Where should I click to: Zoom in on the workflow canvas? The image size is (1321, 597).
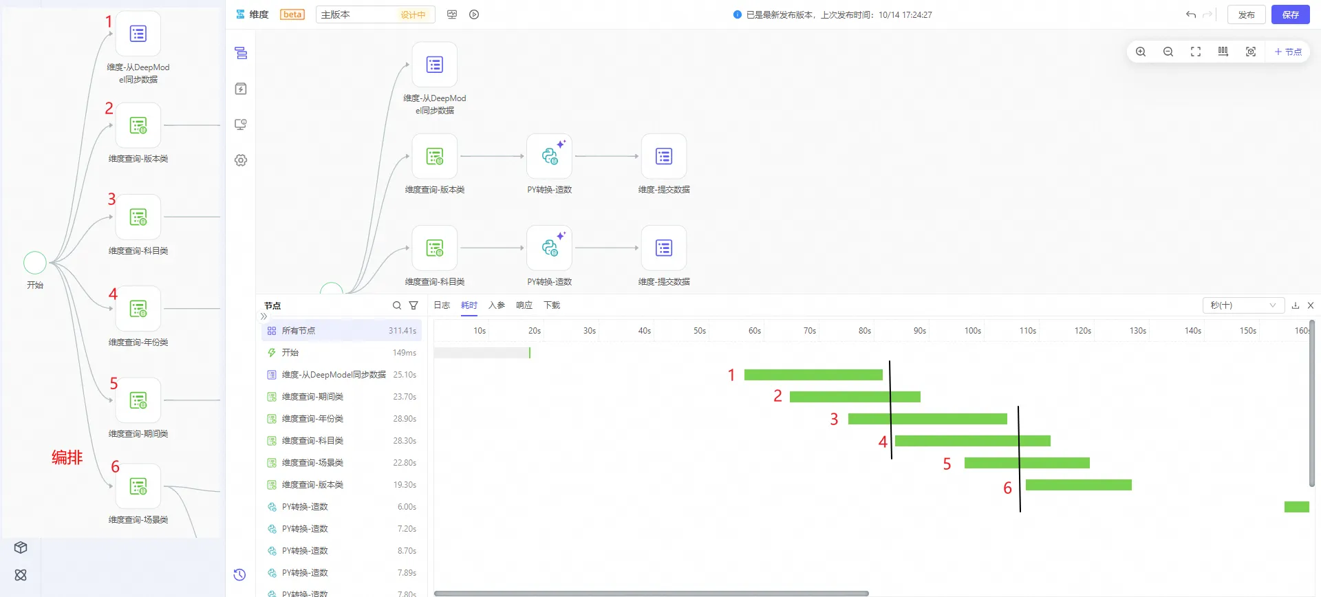click(1141, 52)
